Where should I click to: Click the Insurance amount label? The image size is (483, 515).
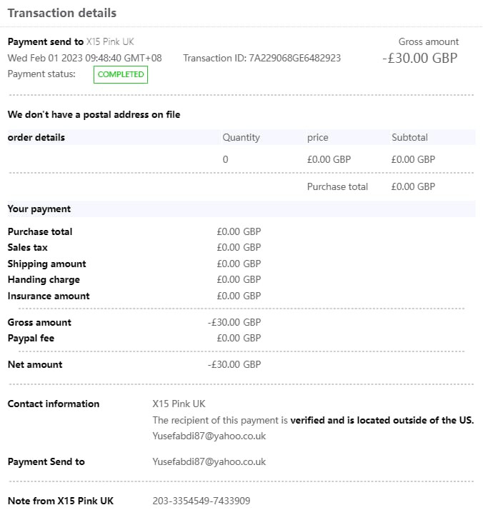(49, 296)
